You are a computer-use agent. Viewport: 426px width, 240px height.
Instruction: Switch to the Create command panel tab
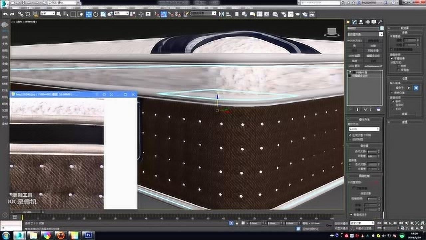click(x=348, y=22)
